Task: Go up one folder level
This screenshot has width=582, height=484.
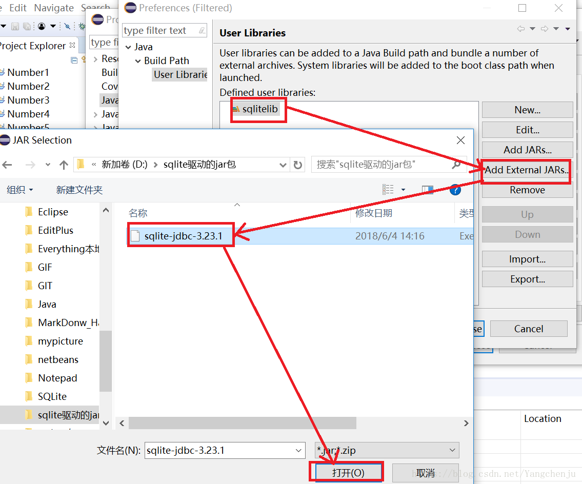Action: (x=64, y=165)
